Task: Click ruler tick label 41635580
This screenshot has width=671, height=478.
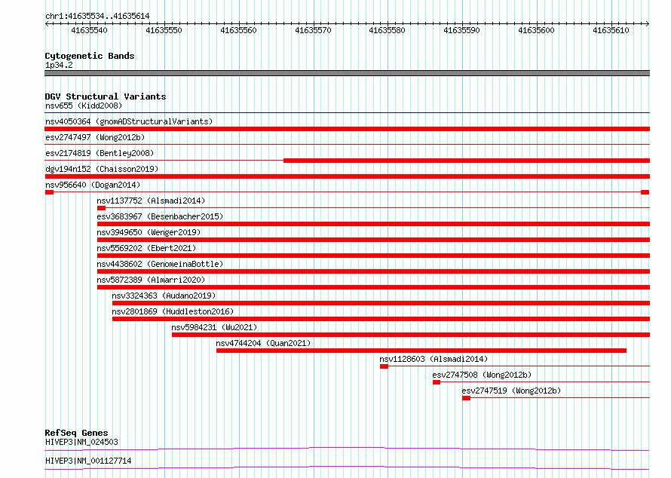Action: 387,30
